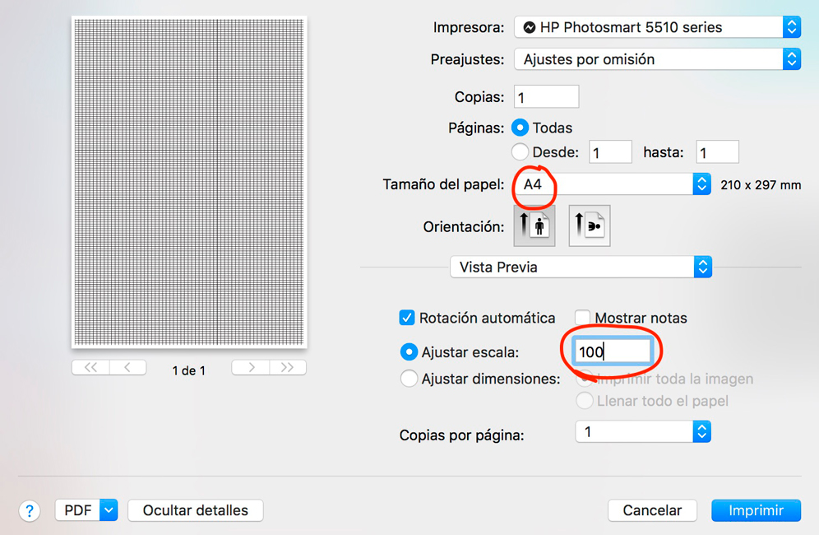Viewport: 819px width, 535px height.
Task: Choose the Desde page range option
Action: pos(520,152)
